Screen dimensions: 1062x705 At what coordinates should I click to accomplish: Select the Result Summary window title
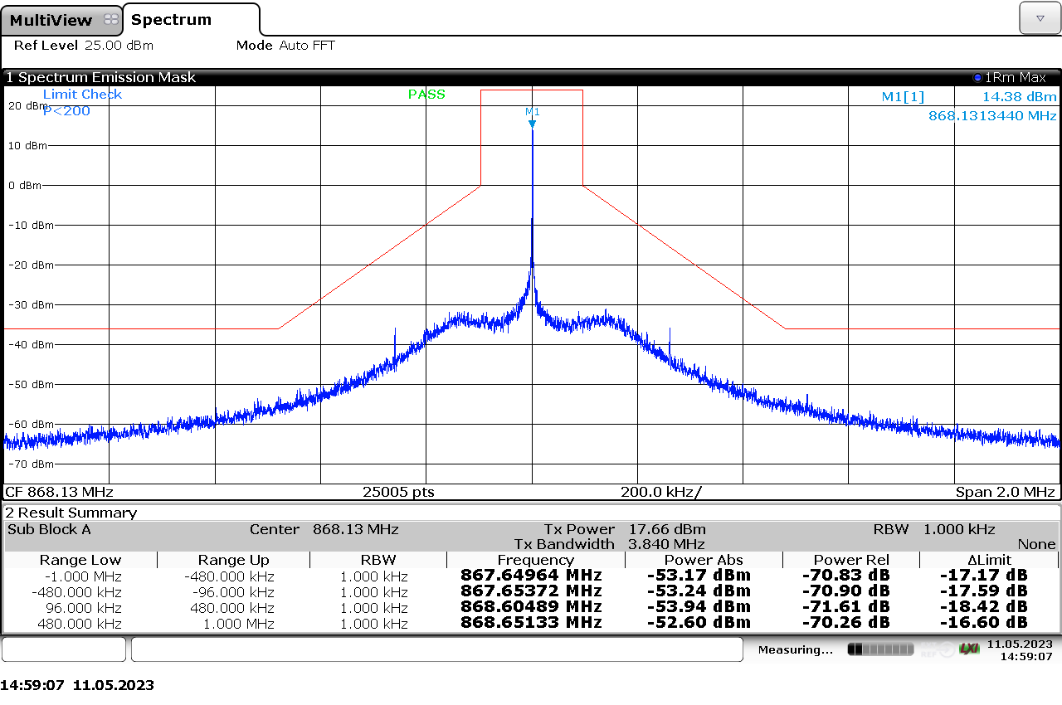click(x=71, y=513)
